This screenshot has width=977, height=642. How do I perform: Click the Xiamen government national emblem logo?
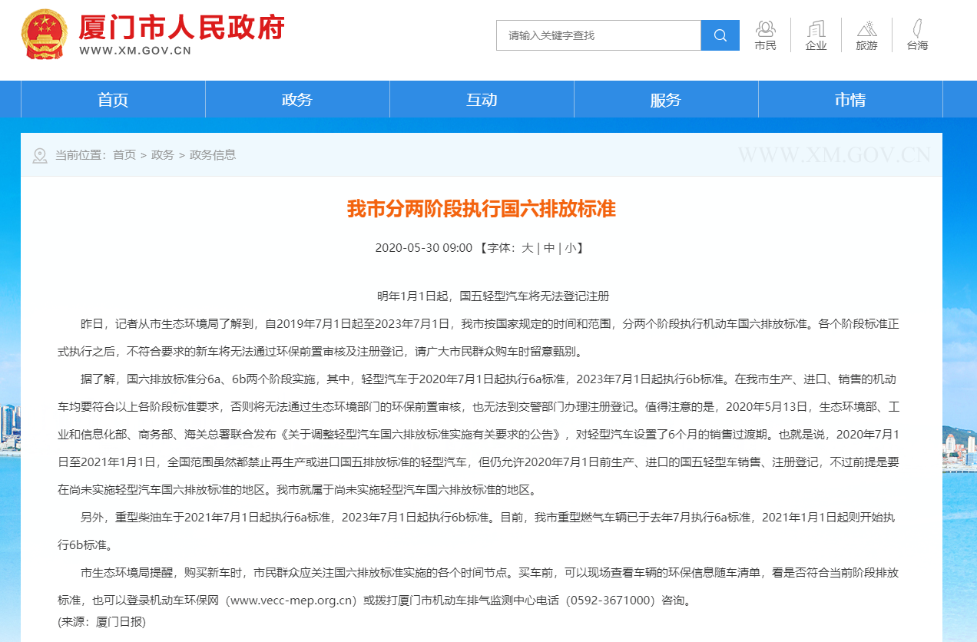[x=45, y=35]
